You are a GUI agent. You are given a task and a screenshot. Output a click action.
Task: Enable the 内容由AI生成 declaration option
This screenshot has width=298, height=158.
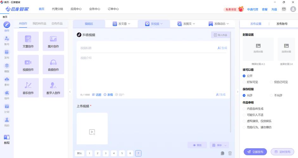244,109
